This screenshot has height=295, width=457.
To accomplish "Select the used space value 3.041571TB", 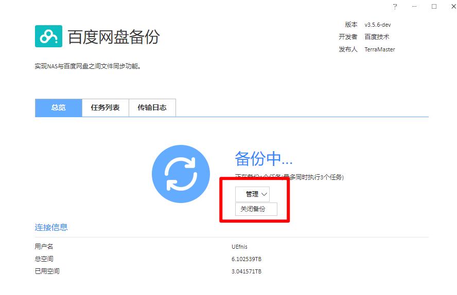I will click(x=247, y=271).
